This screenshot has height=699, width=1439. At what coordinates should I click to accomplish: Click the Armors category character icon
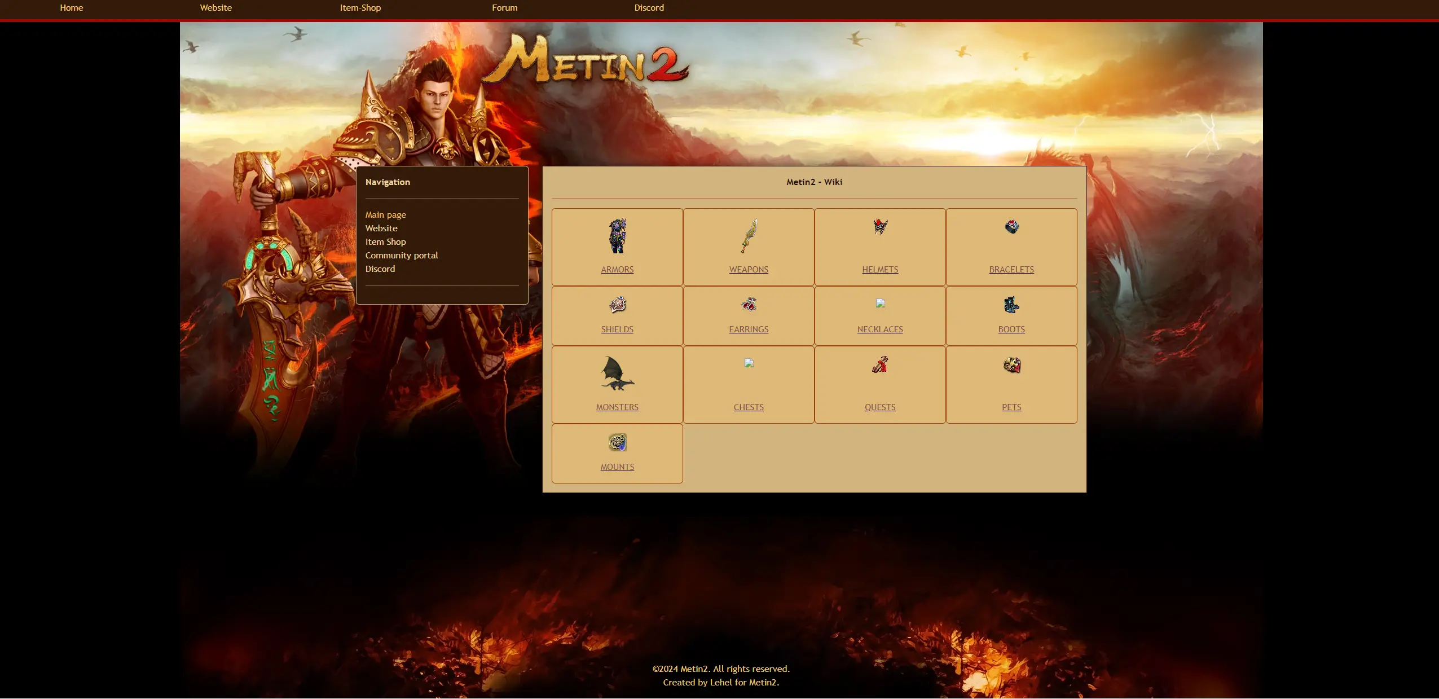point(617,236)
